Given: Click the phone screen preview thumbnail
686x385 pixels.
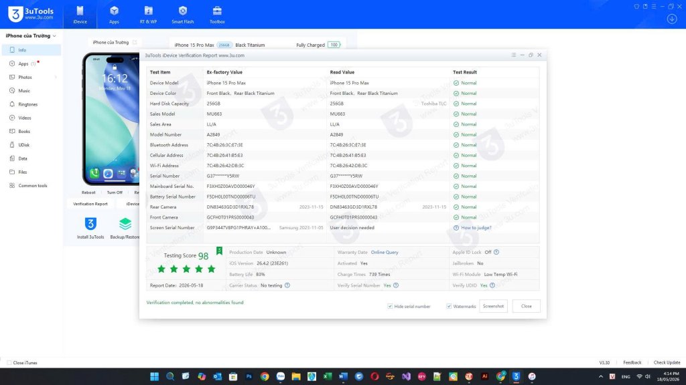Looking at the screenshot, I should [111, 119].
